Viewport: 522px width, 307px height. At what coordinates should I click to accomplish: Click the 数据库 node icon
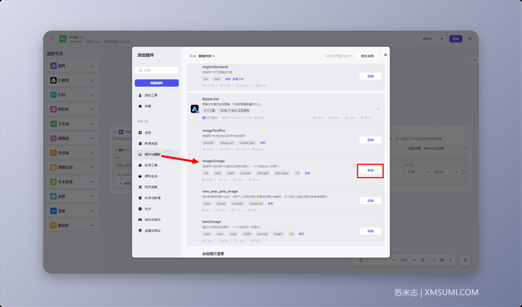point(53,225)
